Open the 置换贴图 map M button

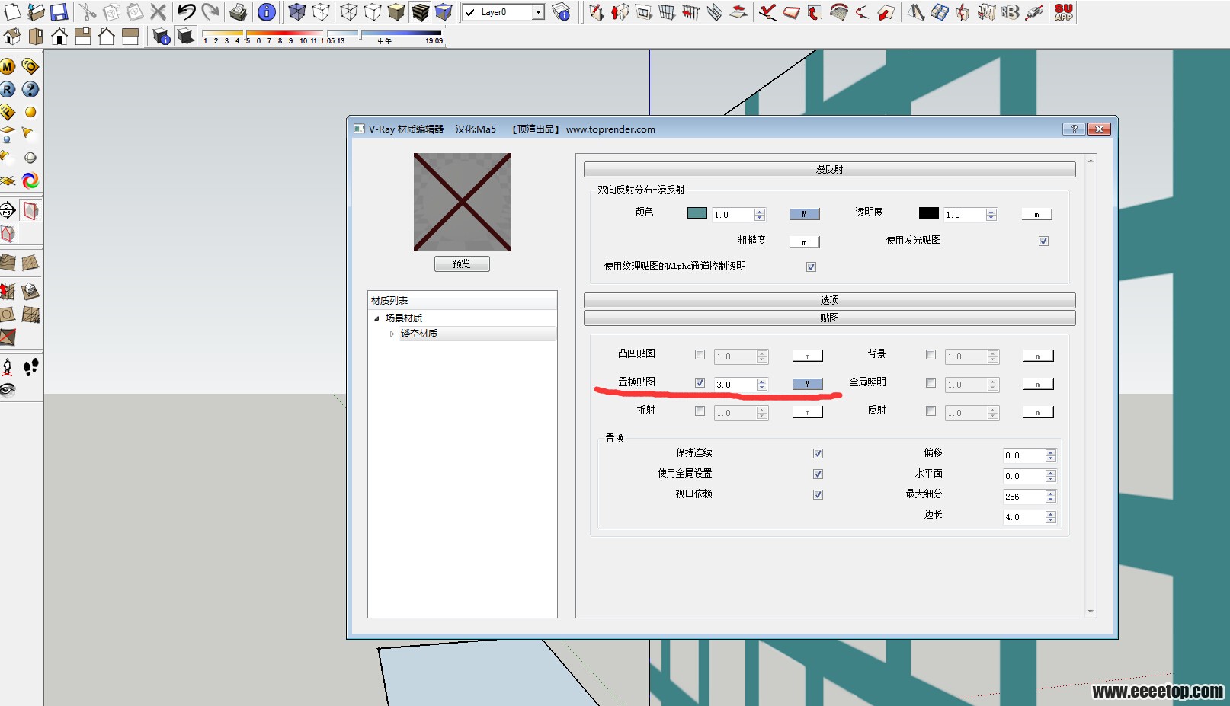(x=808, y=384)
